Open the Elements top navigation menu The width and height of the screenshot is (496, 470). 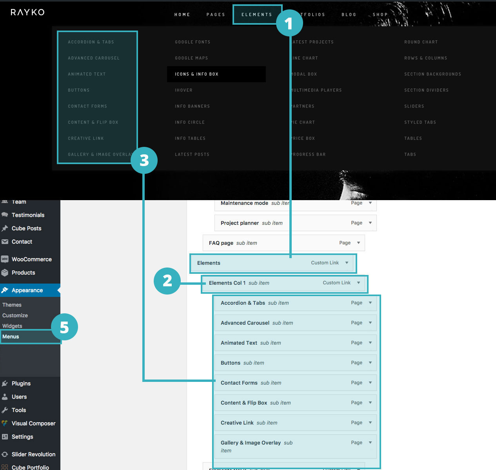click(257, 14)
